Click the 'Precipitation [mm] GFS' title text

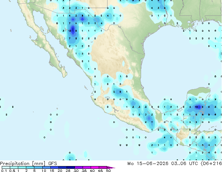click(x=28, y=164)
